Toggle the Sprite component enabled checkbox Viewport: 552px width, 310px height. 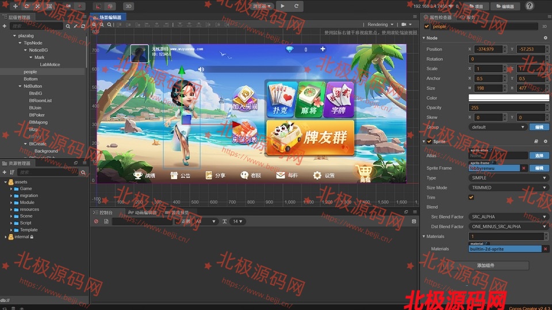point(429,142)
